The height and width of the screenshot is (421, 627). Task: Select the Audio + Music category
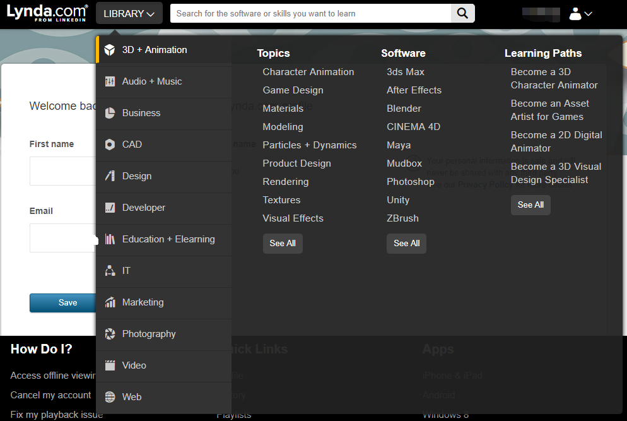[164, 81]
